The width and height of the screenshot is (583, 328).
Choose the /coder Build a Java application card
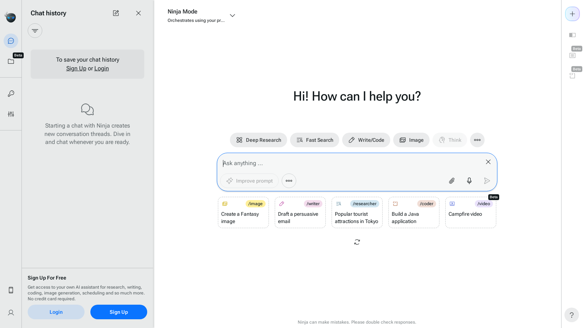click(x=414, y=213)
